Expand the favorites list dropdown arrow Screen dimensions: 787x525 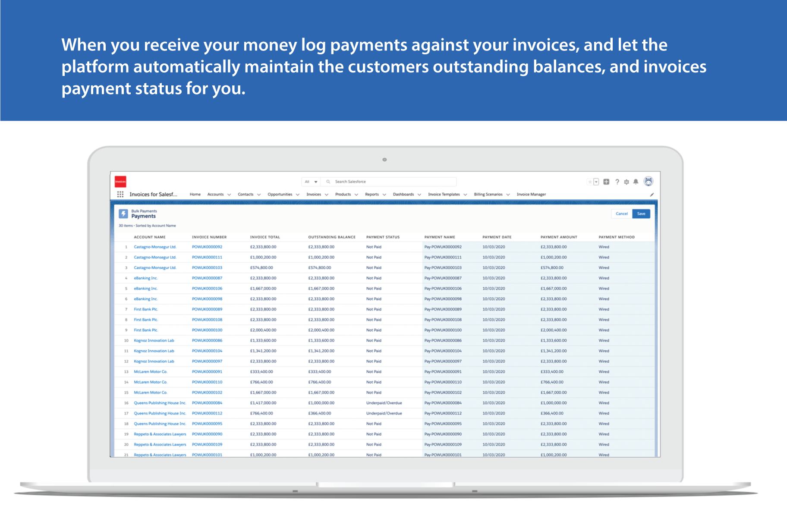pyautogui.click(x=596, y=182)
